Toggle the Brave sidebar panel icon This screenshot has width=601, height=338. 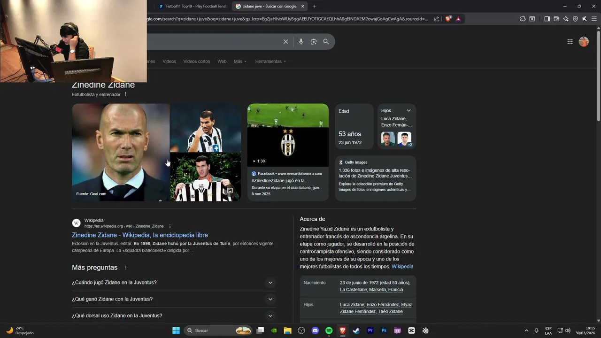pyautogui.click(x=547, y=19)
